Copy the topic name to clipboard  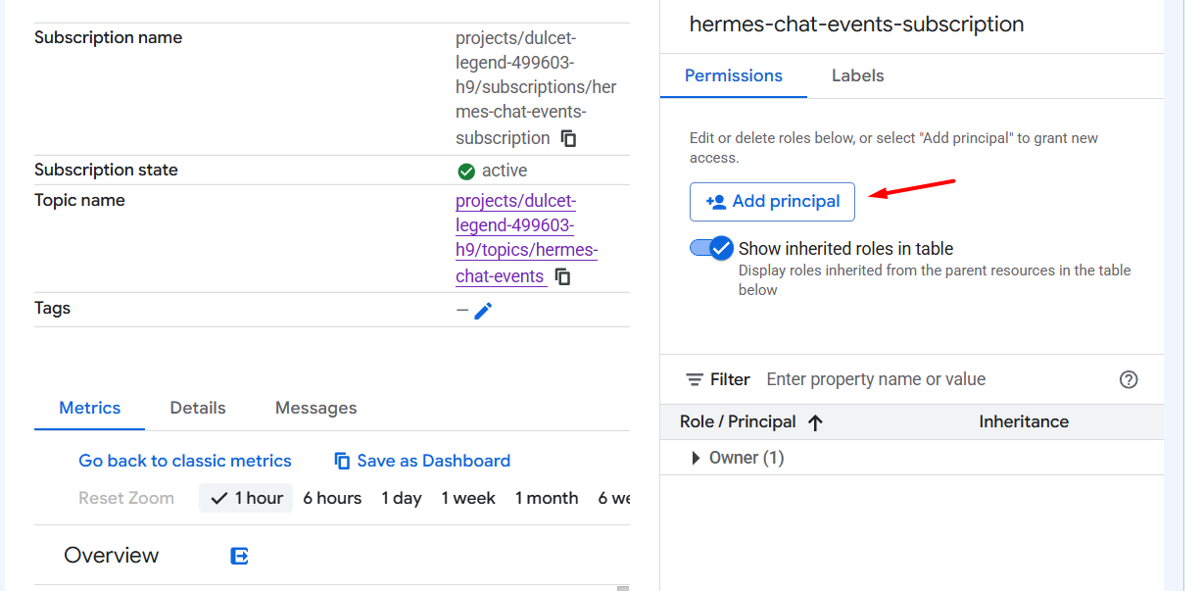(562, 276)
